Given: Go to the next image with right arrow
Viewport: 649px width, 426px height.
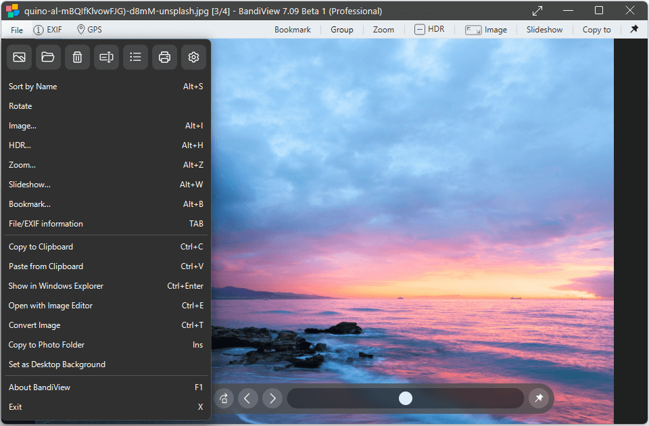Looking at the screenshot, I should point(272,398).
